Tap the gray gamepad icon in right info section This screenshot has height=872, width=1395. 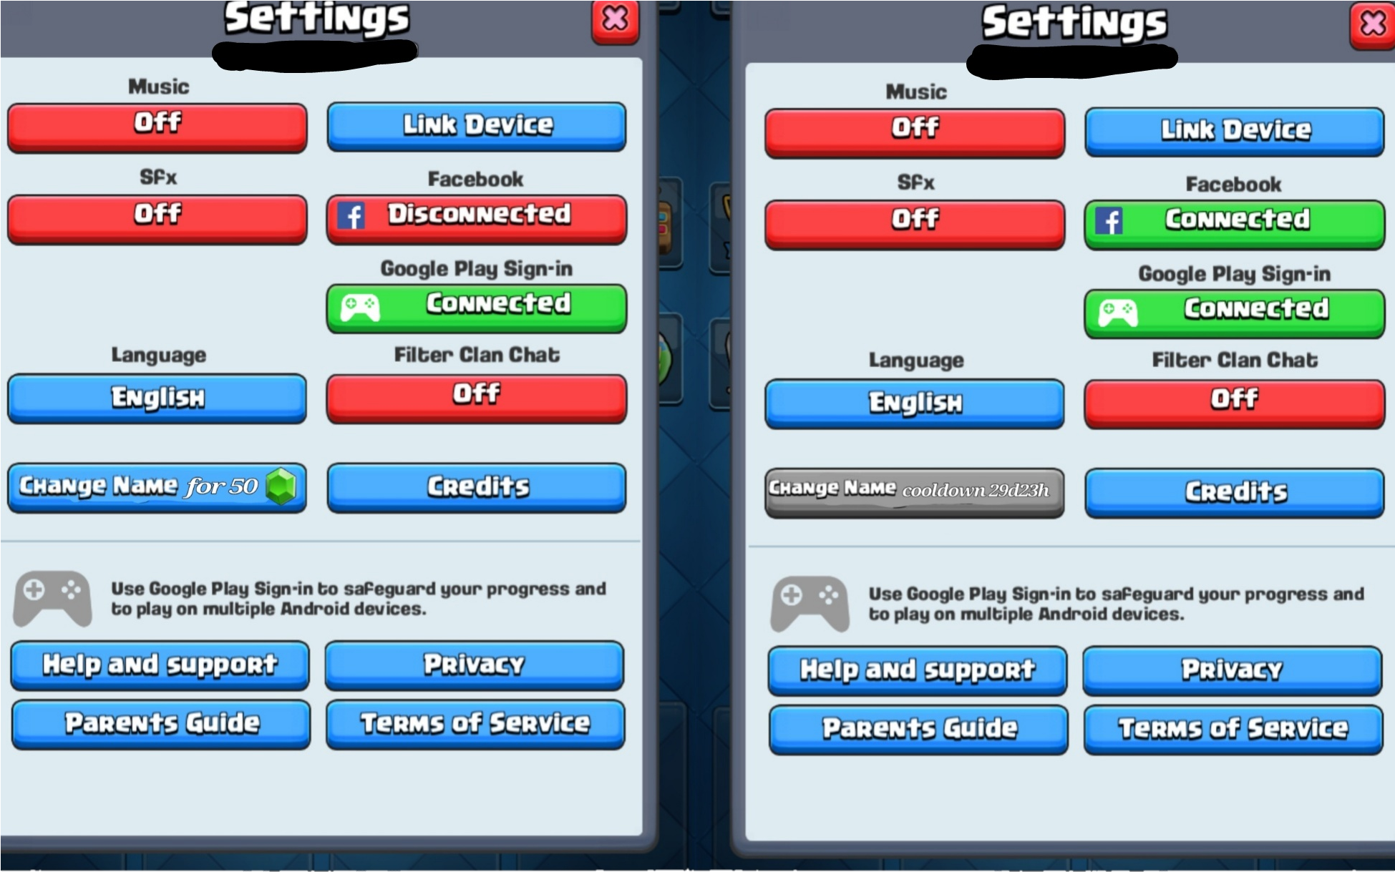click(x=810, y=604)
